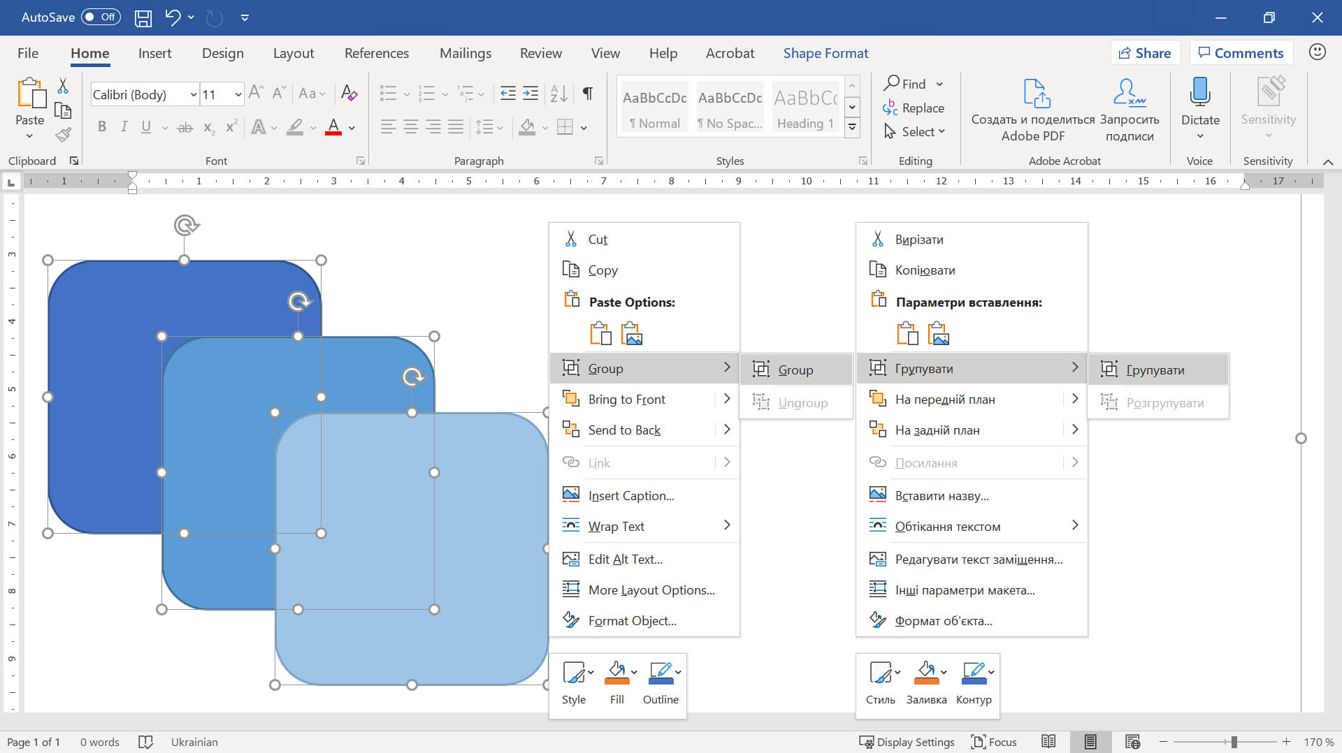Click the Show/Hide paragraph marks icon
The height and width of the screenshot is (753, 1342).
[x=588, y=93]
